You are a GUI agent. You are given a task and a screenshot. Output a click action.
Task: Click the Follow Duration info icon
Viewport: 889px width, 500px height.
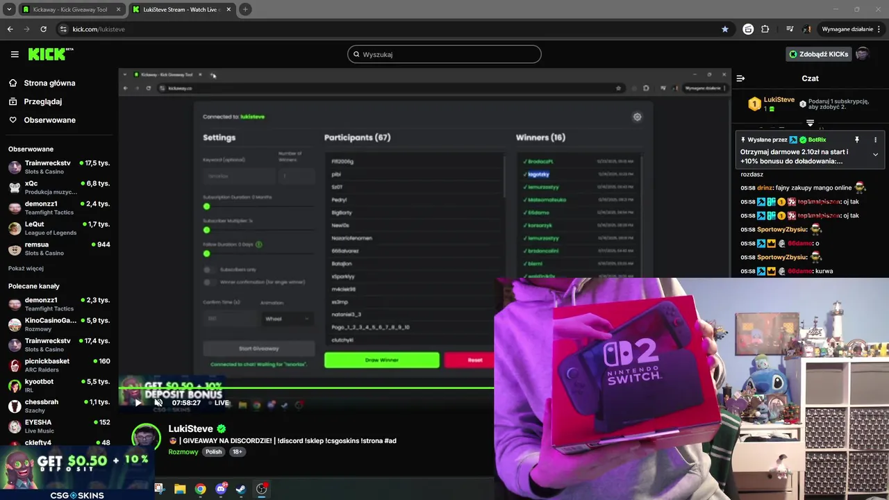click(x=259, y=244)
